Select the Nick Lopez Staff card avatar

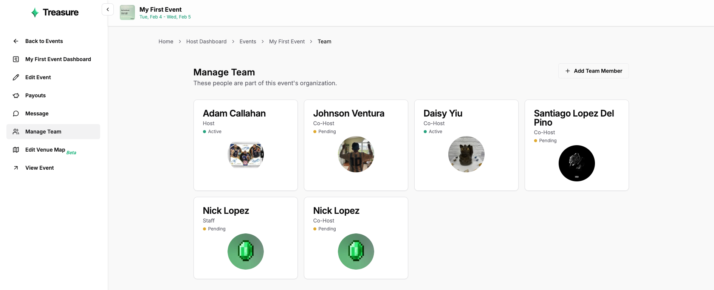click(246, 252)
